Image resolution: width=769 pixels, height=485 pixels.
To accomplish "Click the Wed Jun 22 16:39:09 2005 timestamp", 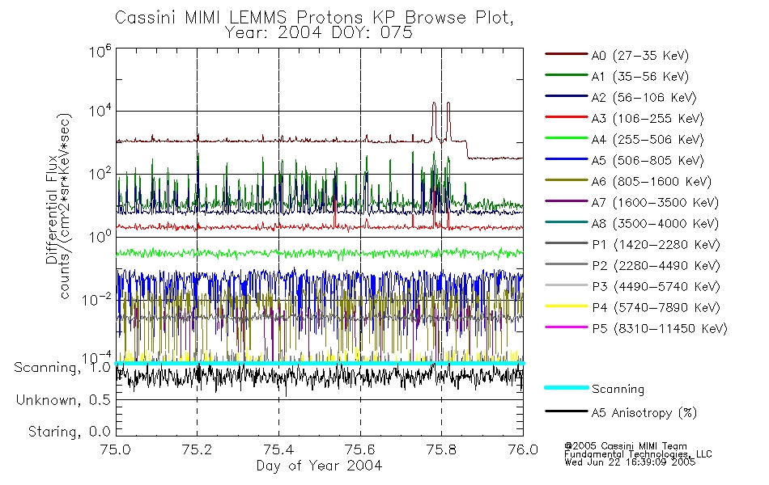I will [630, 462].
